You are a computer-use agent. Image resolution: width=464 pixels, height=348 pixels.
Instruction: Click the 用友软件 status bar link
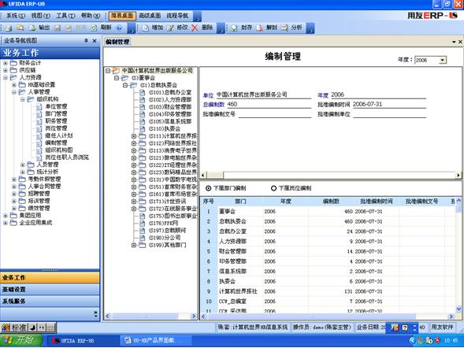click(x=442, y=328)
